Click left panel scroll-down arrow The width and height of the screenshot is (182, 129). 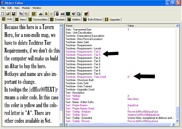[x=61, y=125]
